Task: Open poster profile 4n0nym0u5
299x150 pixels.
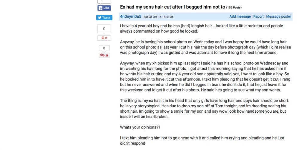Action: coord(131,16)
